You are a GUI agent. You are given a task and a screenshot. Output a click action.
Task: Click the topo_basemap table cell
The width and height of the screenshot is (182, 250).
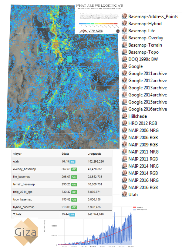click(x=35, y=199)
